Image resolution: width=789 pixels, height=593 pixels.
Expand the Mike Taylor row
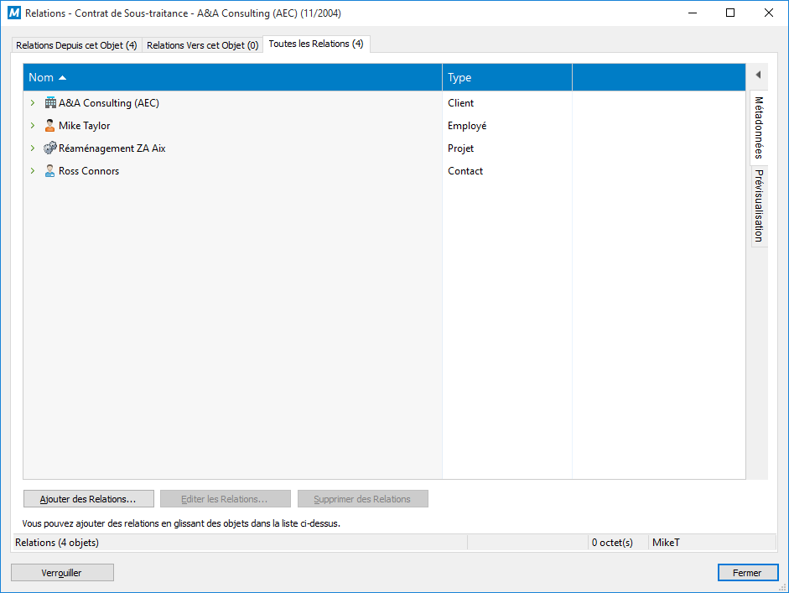pyautogui.click(x=33, y=126)
